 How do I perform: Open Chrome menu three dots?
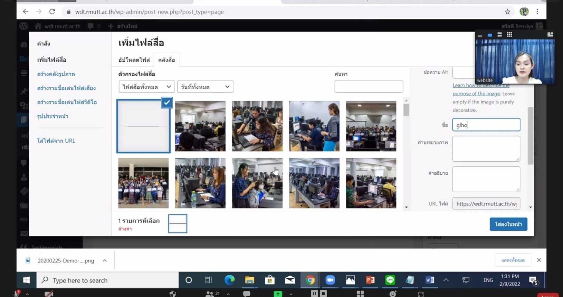point(537,12)
